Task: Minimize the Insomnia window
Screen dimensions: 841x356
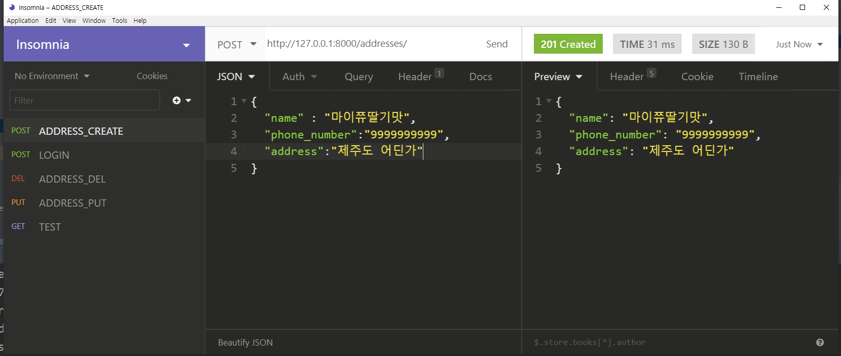Action: [779, 7]
